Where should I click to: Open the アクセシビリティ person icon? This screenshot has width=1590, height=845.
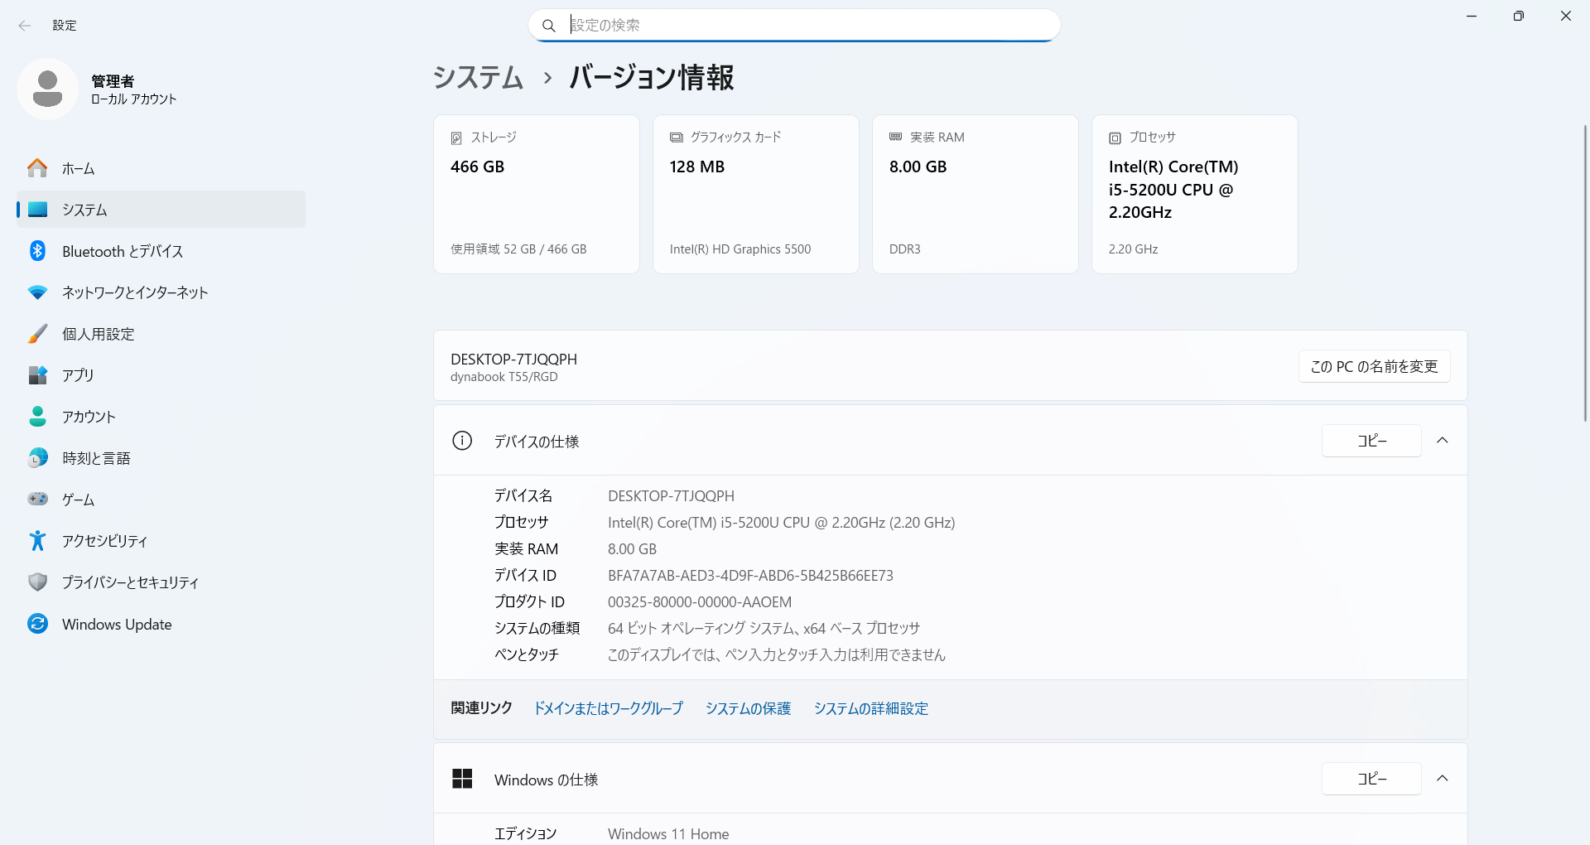[37, 541]
